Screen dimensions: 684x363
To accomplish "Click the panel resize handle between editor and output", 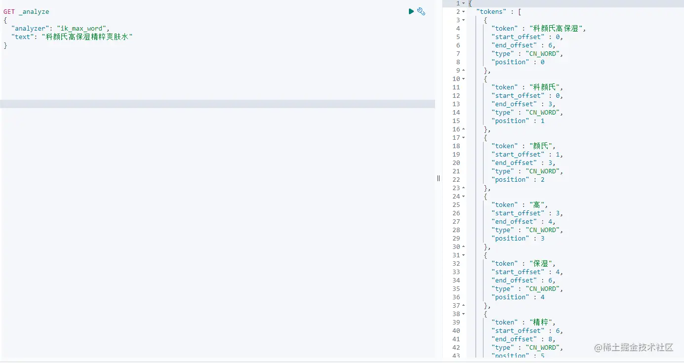I will tap(438, 178).
